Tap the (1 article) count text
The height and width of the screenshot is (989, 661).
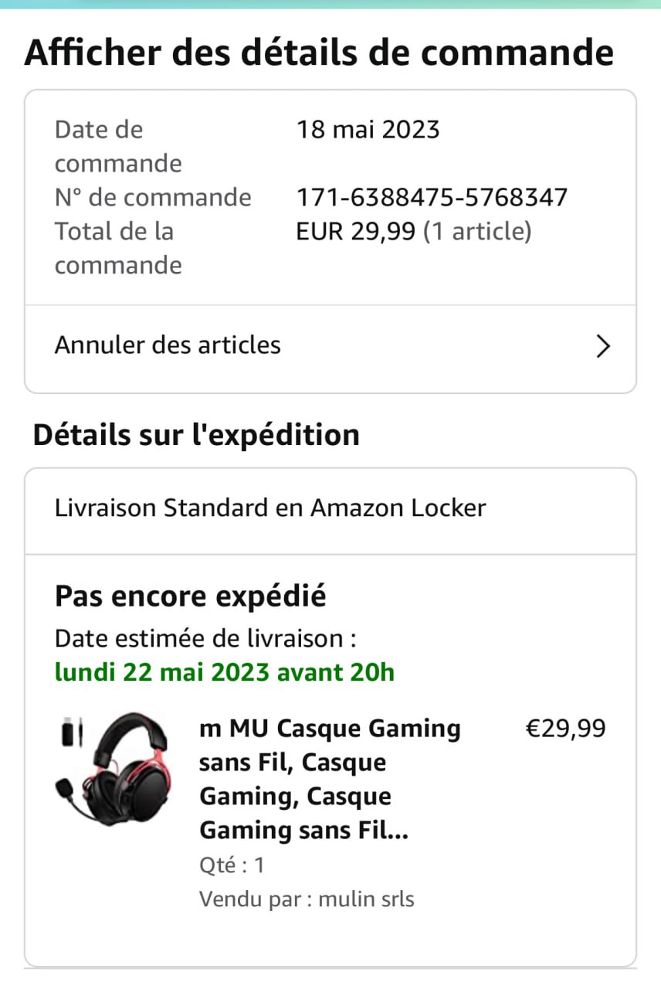[477, 231]
